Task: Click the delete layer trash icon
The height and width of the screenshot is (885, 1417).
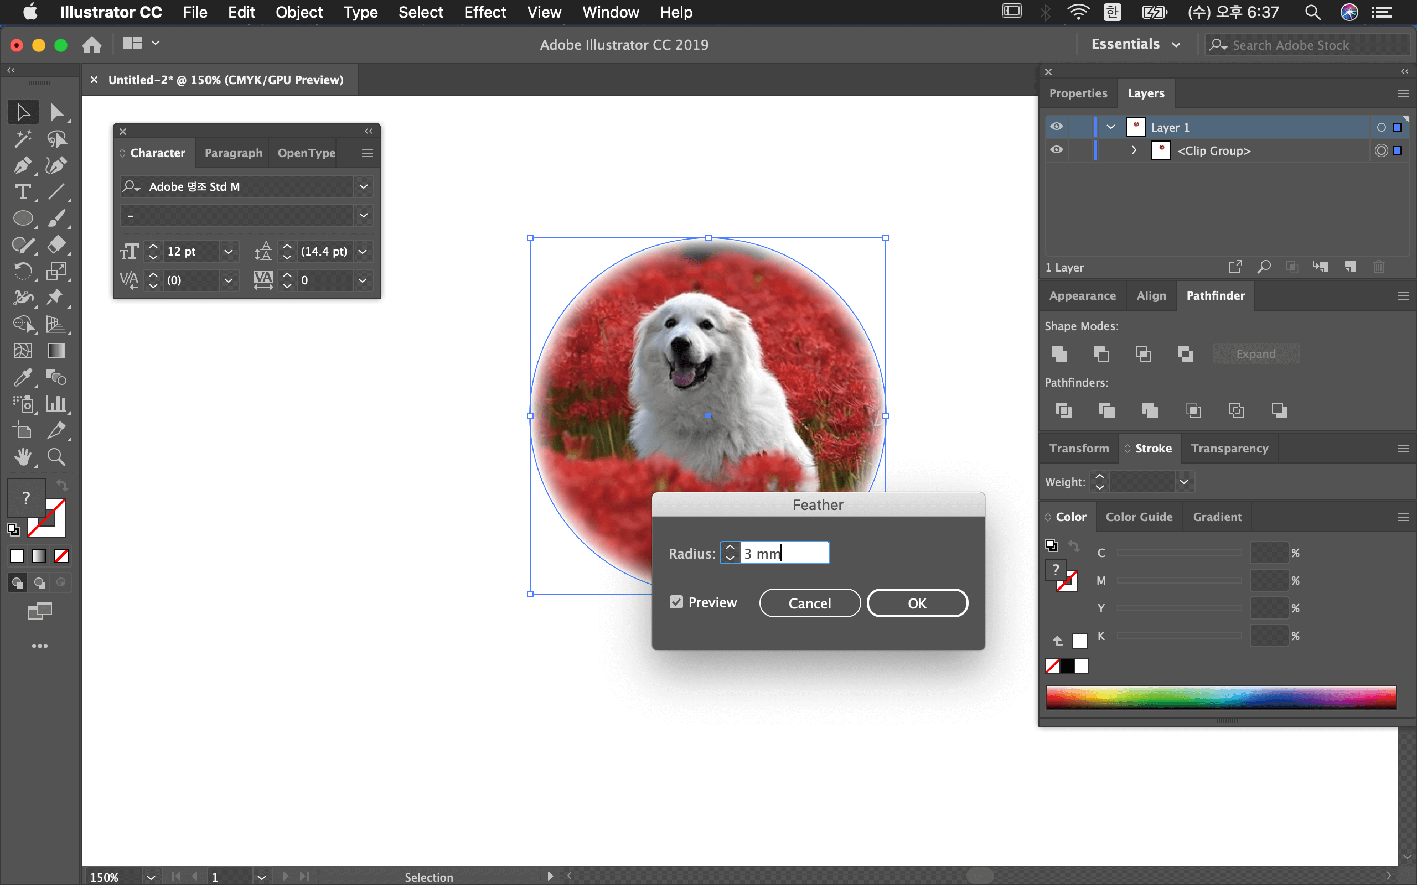Action: [x=1378, y=268]
